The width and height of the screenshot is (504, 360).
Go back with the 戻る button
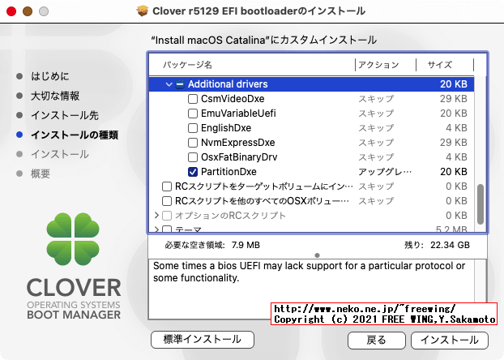(x=377, y=341)
